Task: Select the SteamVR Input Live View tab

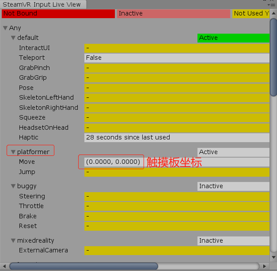Action: pos(42,4)
